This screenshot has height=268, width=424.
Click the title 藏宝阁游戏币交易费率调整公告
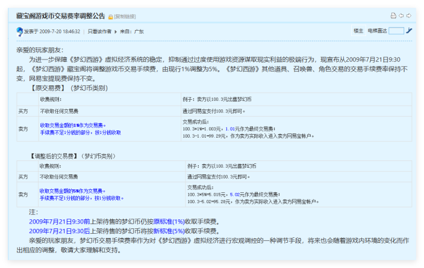point(61,16)
